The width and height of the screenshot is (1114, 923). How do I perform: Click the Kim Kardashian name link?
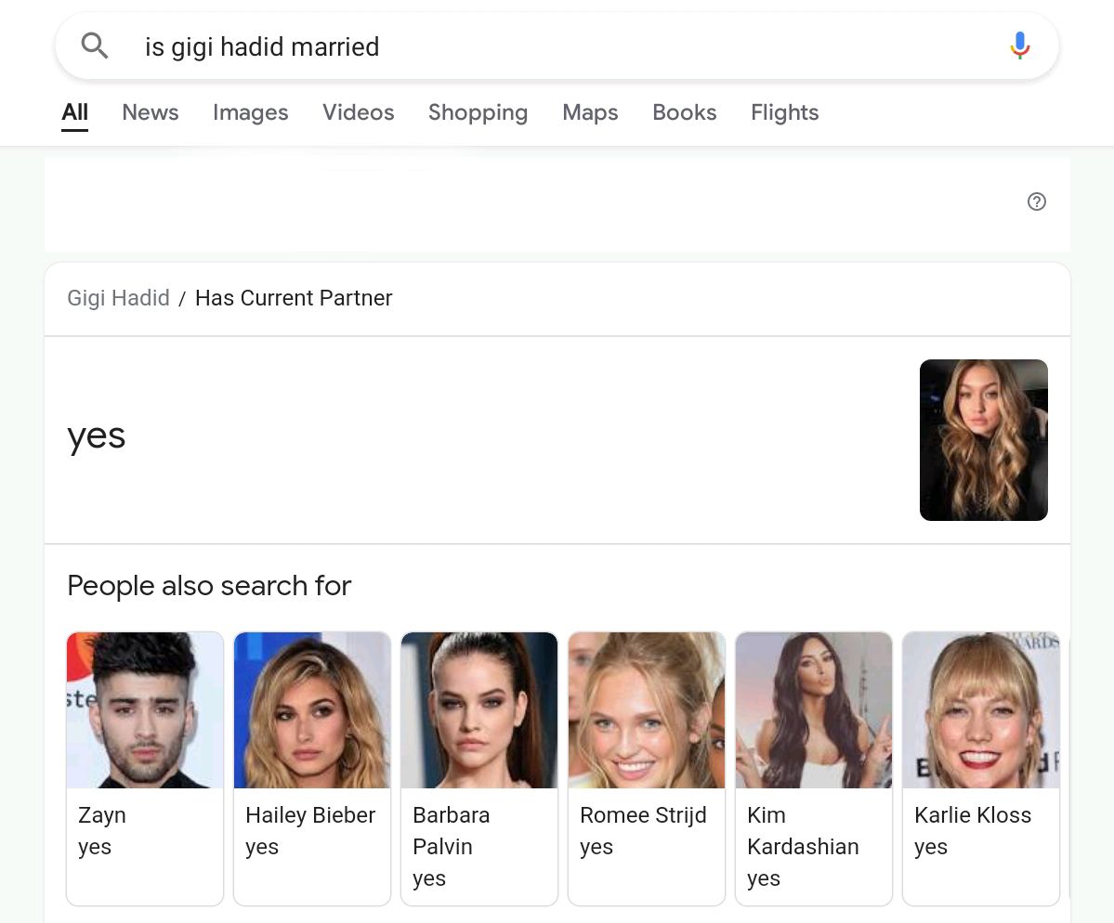[803, 831]
